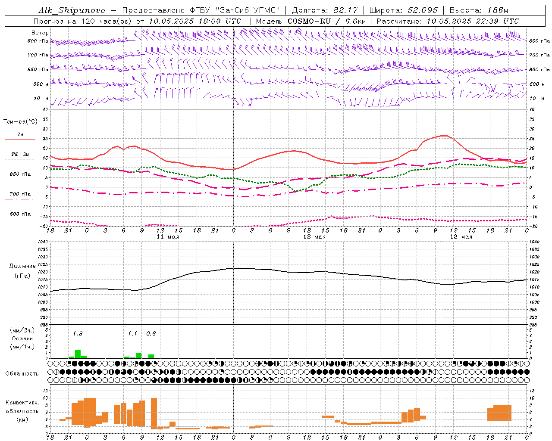Click the '10 м' wind level label on left axis
This screenshot has width=552, height=441.
41,98
